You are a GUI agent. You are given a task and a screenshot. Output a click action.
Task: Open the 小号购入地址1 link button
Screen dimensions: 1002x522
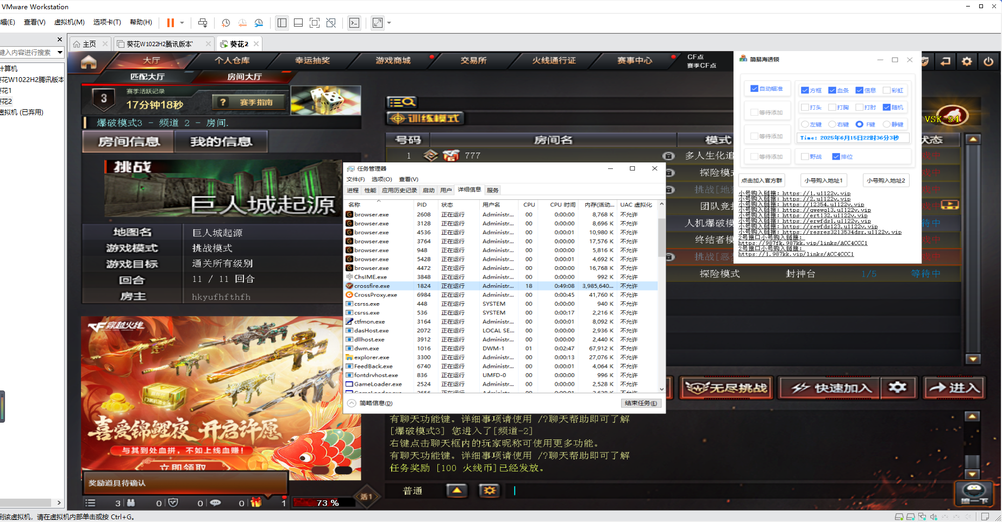coord(823,180)
